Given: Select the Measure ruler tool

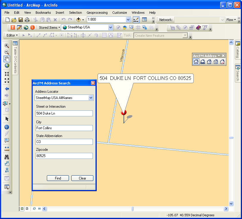Looking at the screenshot, I should (x=7, y=149).
